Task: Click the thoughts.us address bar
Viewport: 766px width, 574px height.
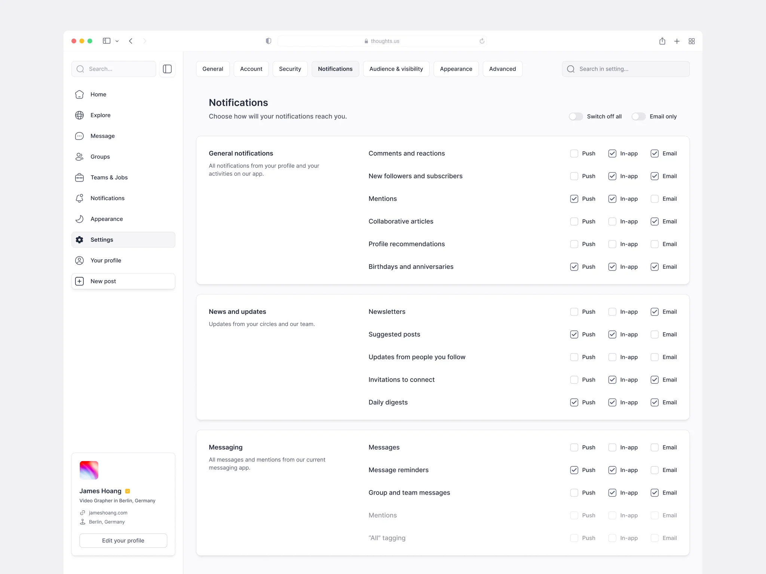Action: (382, 41)
